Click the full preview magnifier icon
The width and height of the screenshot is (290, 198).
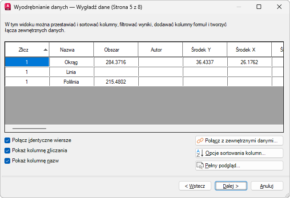[x=200, y=166]
